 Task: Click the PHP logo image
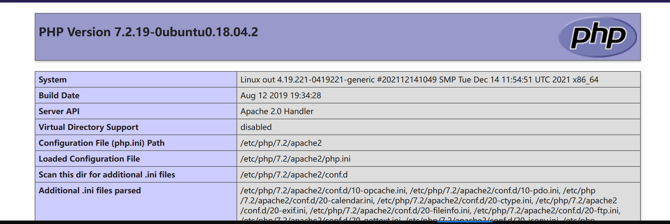coord(597,37)
